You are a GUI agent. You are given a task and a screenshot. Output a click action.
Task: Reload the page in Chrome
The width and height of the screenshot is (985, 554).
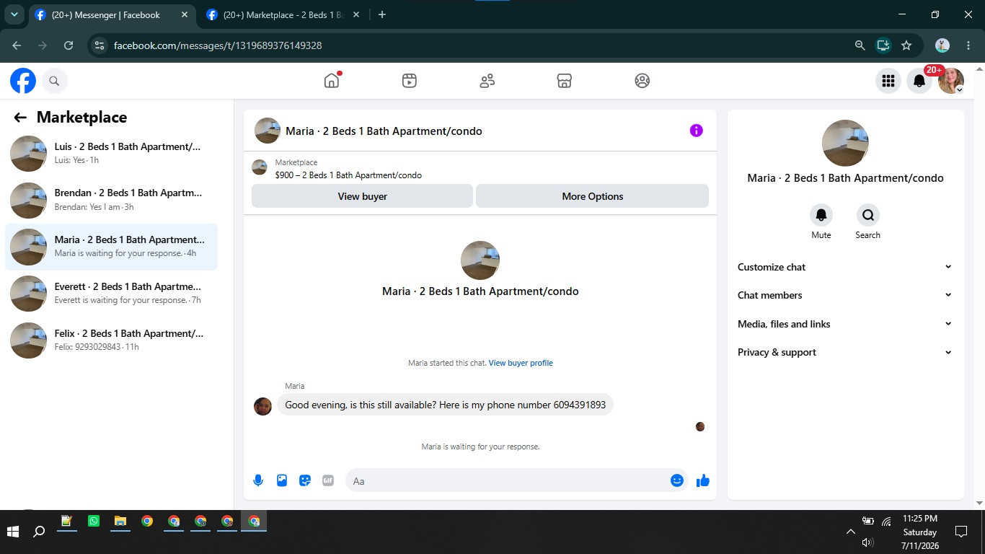(x=69, y=45)
